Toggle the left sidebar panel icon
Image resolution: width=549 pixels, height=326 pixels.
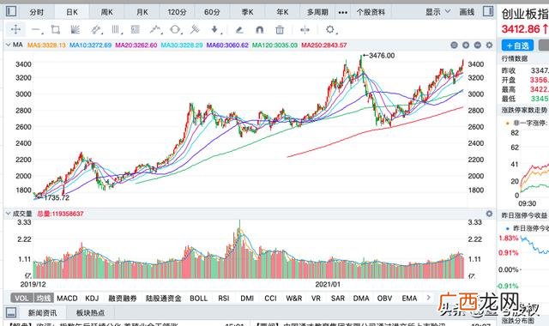click(x=11, y=11)
